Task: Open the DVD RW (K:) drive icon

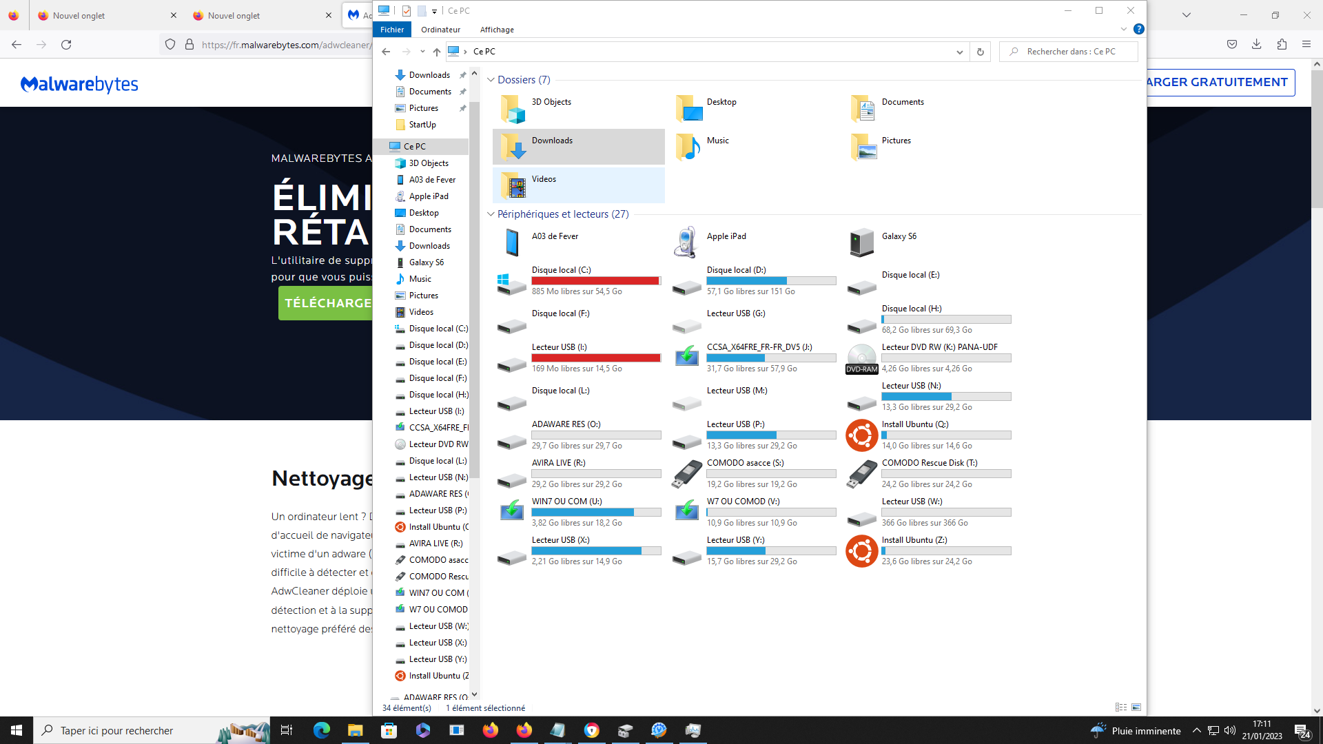Action: [861, 359]
